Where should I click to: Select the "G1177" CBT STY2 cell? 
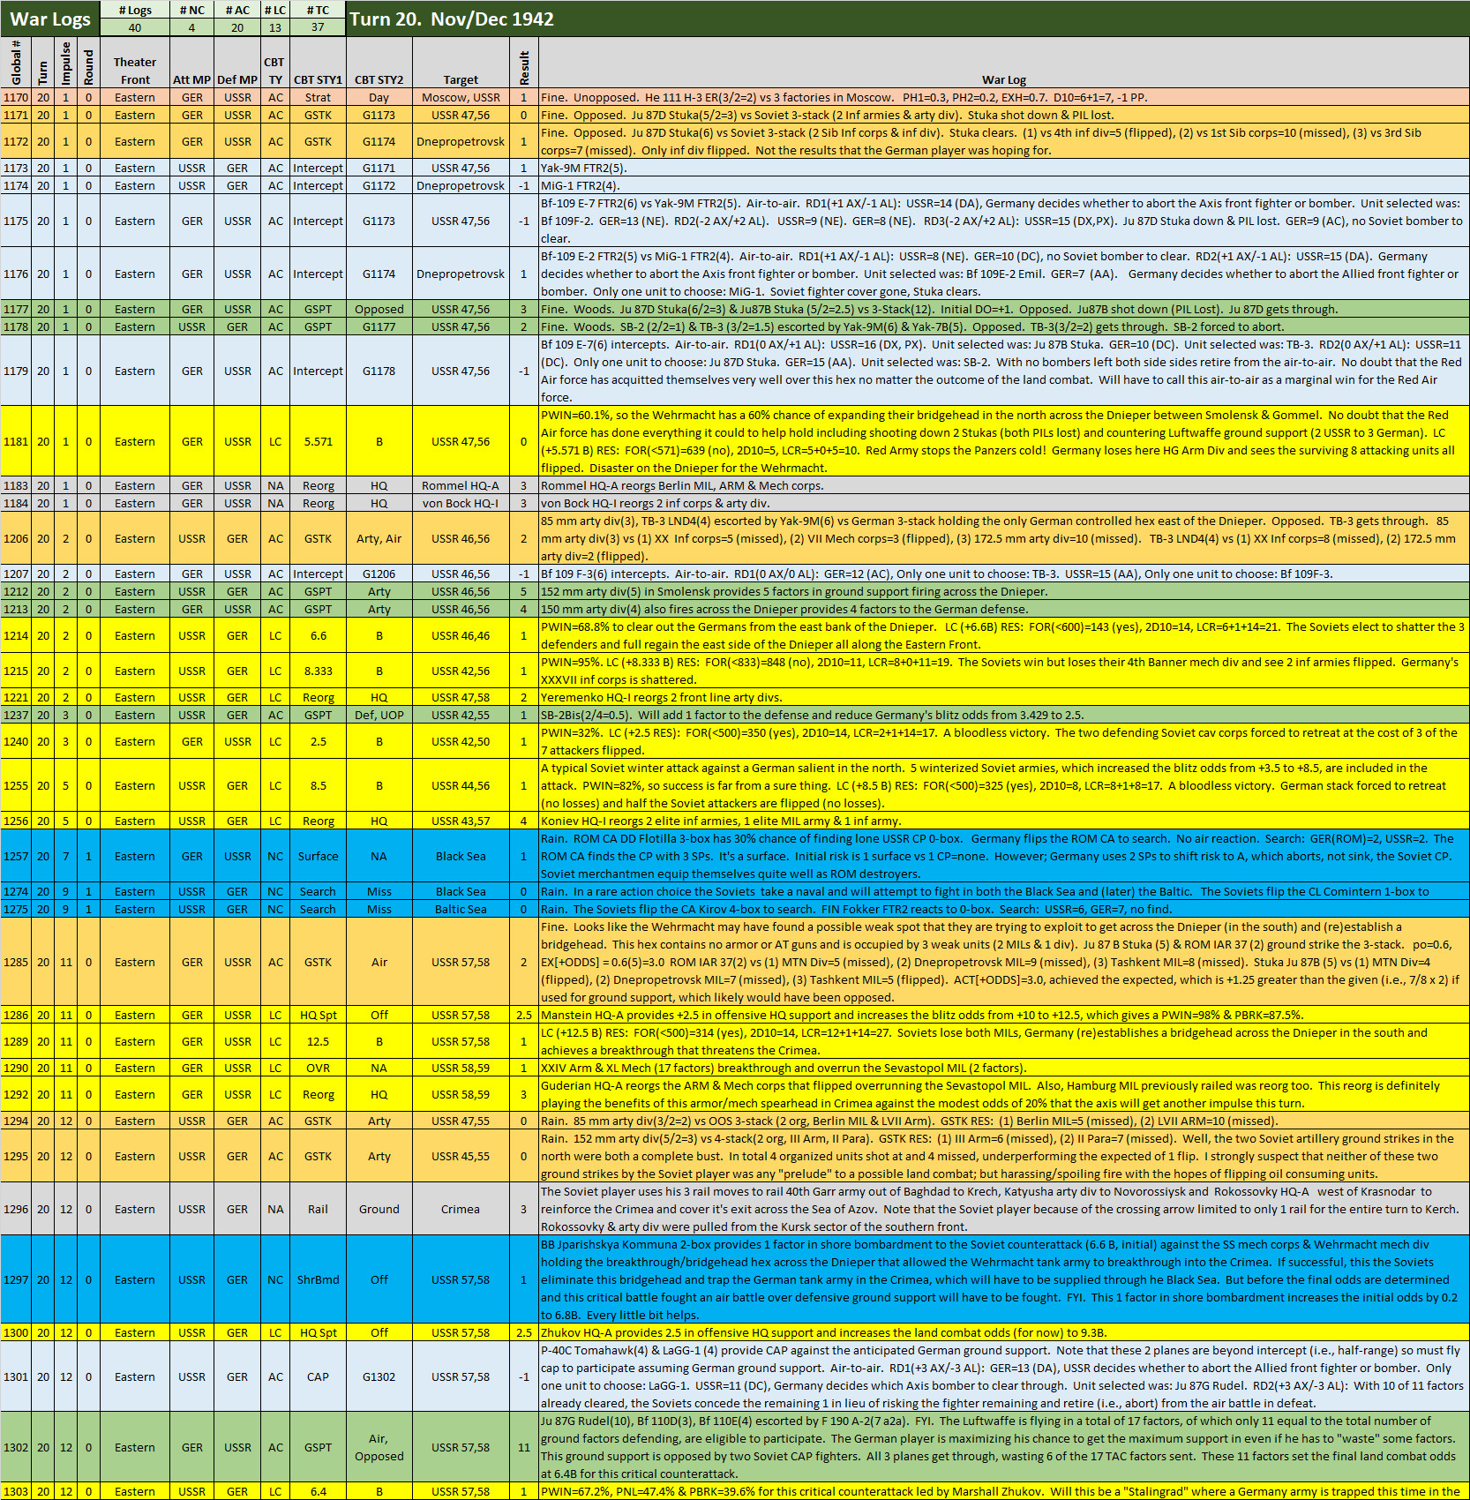(x=379, y=326)
